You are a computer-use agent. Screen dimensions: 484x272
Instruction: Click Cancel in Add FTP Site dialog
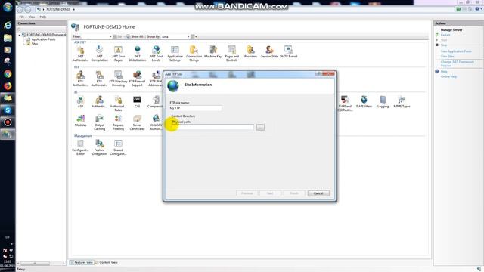318,193
